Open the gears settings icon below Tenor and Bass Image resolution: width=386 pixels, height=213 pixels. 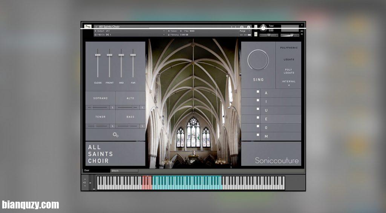(115, 135)
